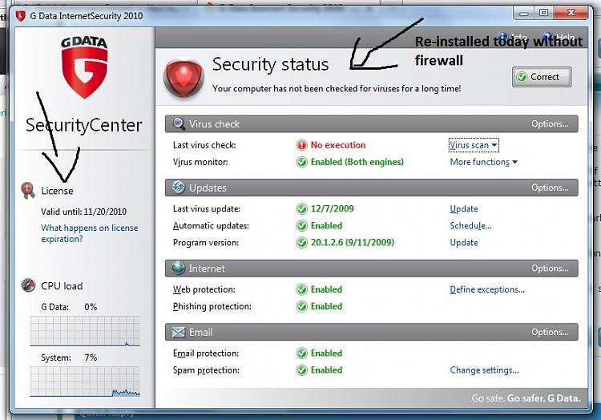Click the 'Last virus check:' label

204,145
